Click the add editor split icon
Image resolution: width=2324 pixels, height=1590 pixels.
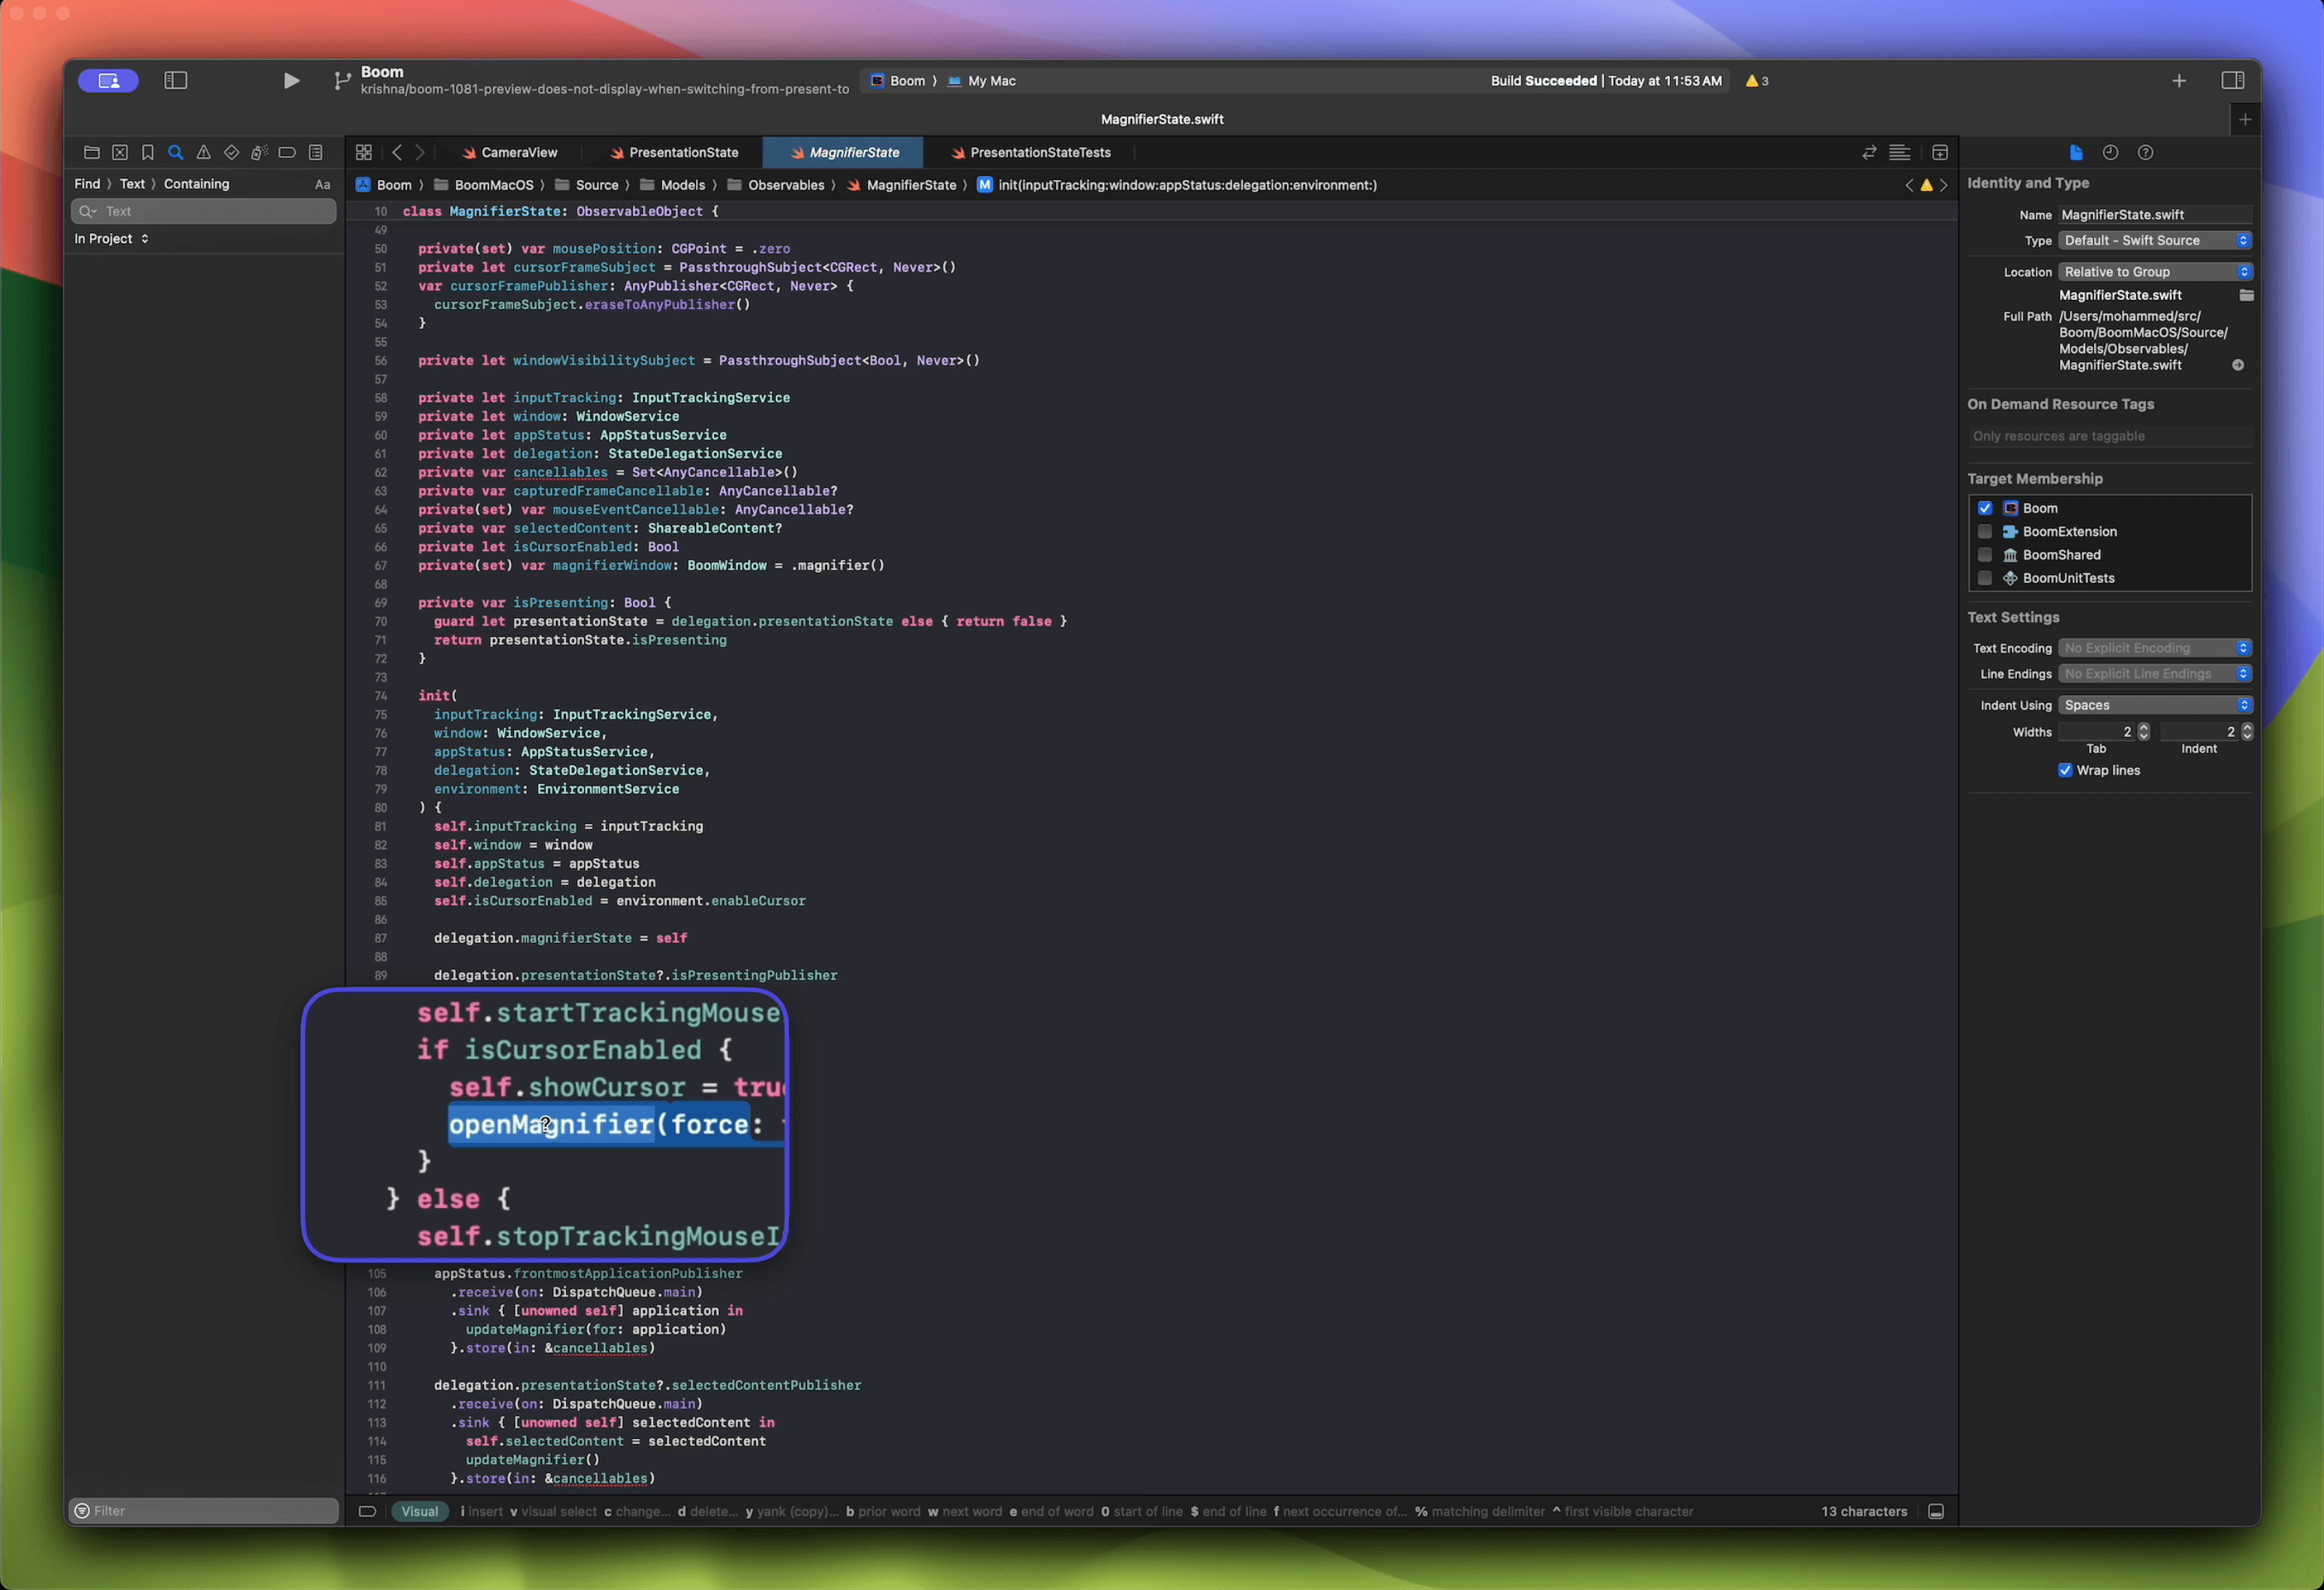(1940, 153)
